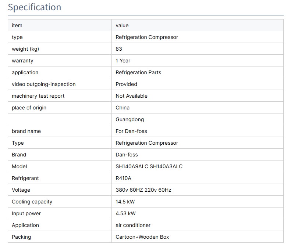
Task: Select the voltage value "380v 60HZ 220v 60Hz"
Action: point(143,190)
